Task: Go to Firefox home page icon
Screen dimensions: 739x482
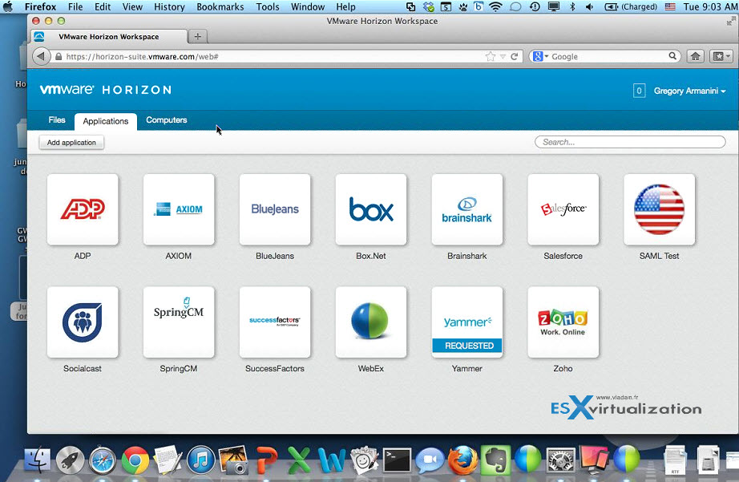Action: coord(695,57)
